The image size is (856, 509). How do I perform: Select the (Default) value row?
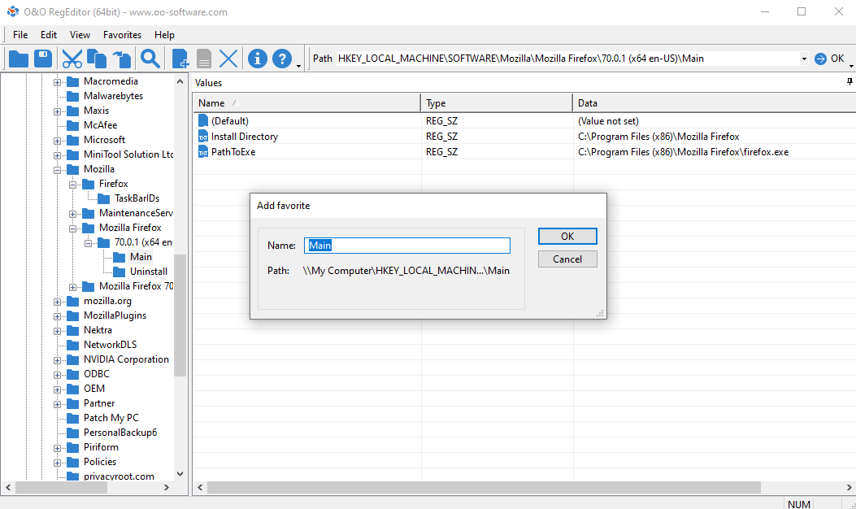coord(524,120)
